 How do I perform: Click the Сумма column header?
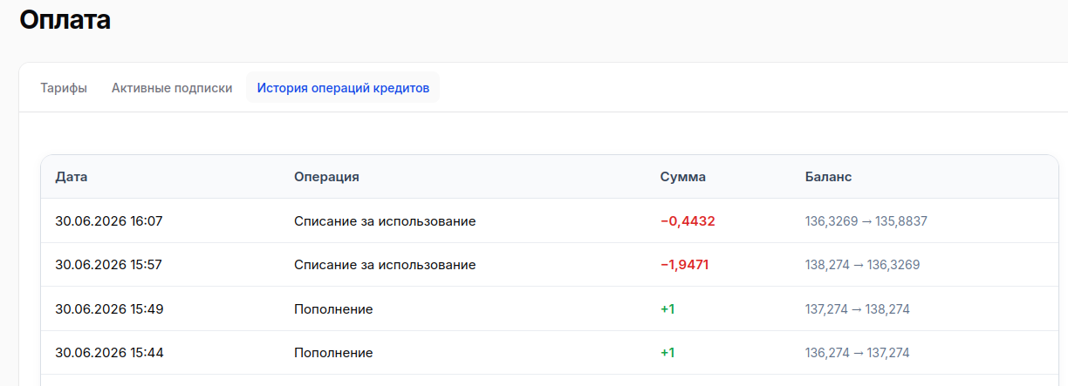point(683,177)
